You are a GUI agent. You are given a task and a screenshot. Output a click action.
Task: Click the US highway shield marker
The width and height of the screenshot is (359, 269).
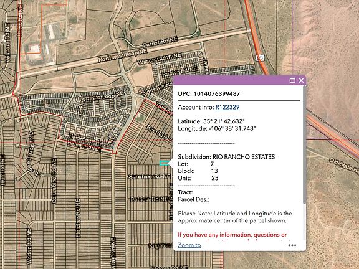pos(260,58)
